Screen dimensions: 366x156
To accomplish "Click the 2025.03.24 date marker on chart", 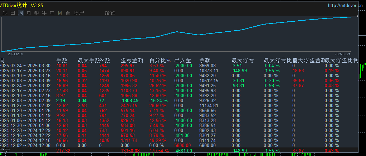I will coord(342,54).
